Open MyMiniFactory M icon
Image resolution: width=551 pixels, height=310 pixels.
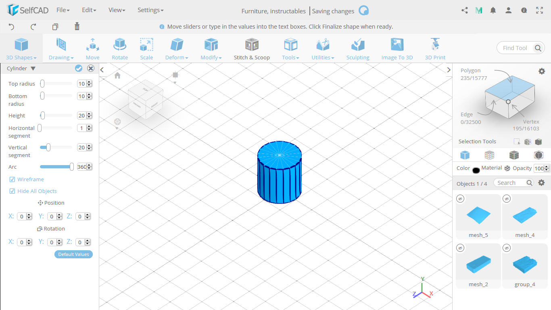(x=479, y=10)
